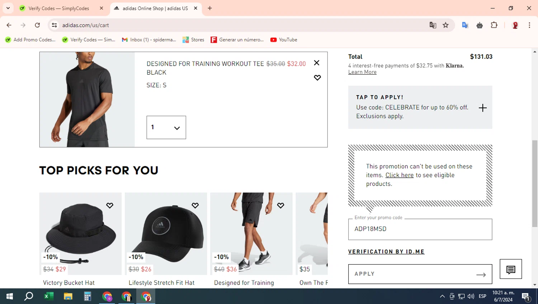Open the Lifestyle Stretch Fit Hat image
The width and height of the screenshot is (538, 304).
pyautogui.click(x=166, y=234)
